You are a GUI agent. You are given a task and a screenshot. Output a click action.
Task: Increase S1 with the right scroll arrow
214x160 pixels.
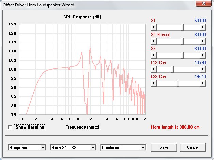pyautogui.click(x=203, y=27)
